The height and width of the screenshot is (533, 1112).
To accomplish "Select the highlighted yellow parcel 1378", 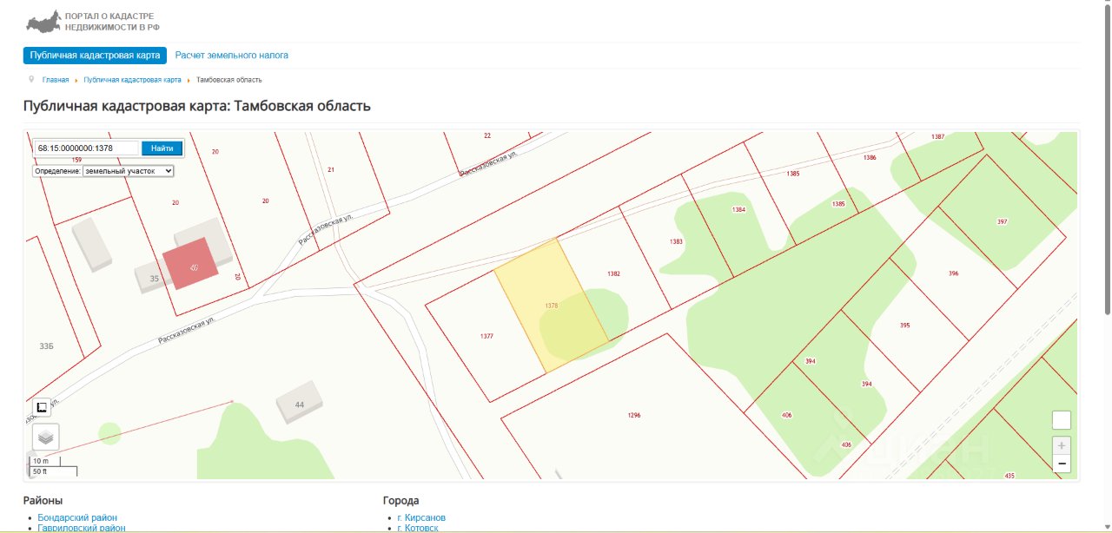I will pos(551,306).
